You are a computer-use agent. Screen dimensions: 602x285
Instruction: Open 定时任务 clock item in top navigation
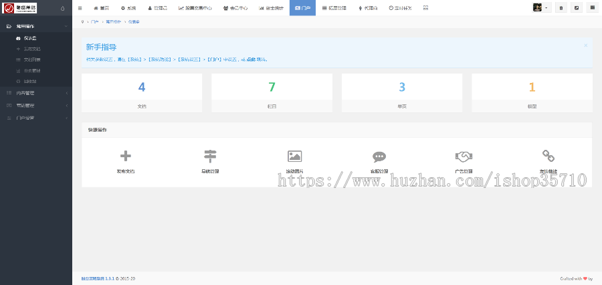tap(400, 8)
